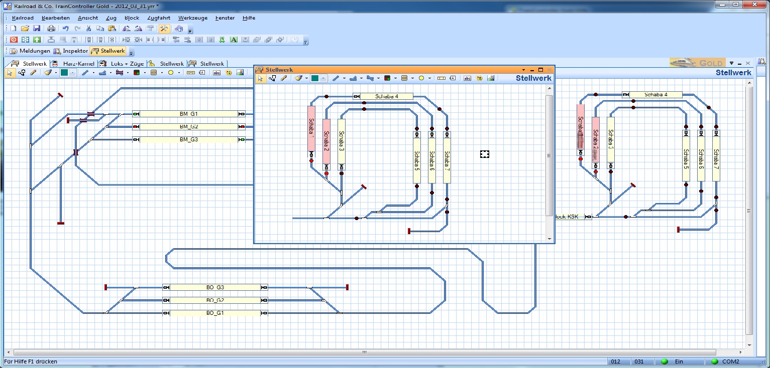Screen dimensions: 770x368
Task: Click the teal color swatch in the main Stellwerk toolbar
Action: click(64, 73)
